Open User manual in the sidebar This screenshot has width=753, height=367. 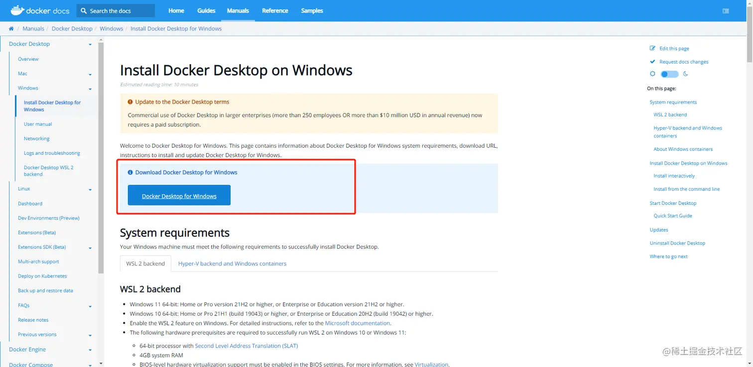tap(38, 124)
